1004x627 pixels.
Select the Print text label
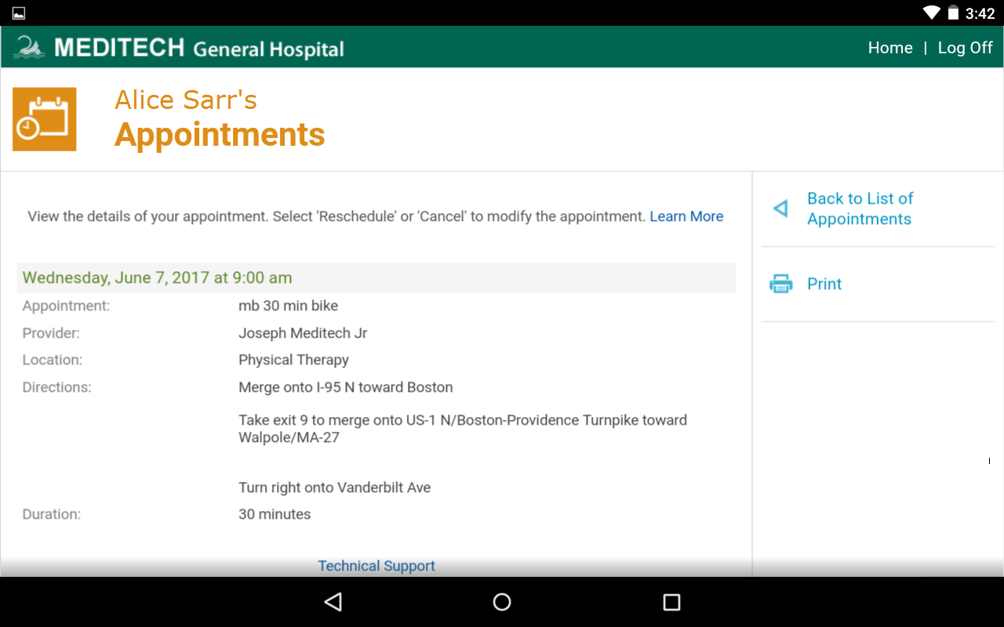[x=824, y=284]
